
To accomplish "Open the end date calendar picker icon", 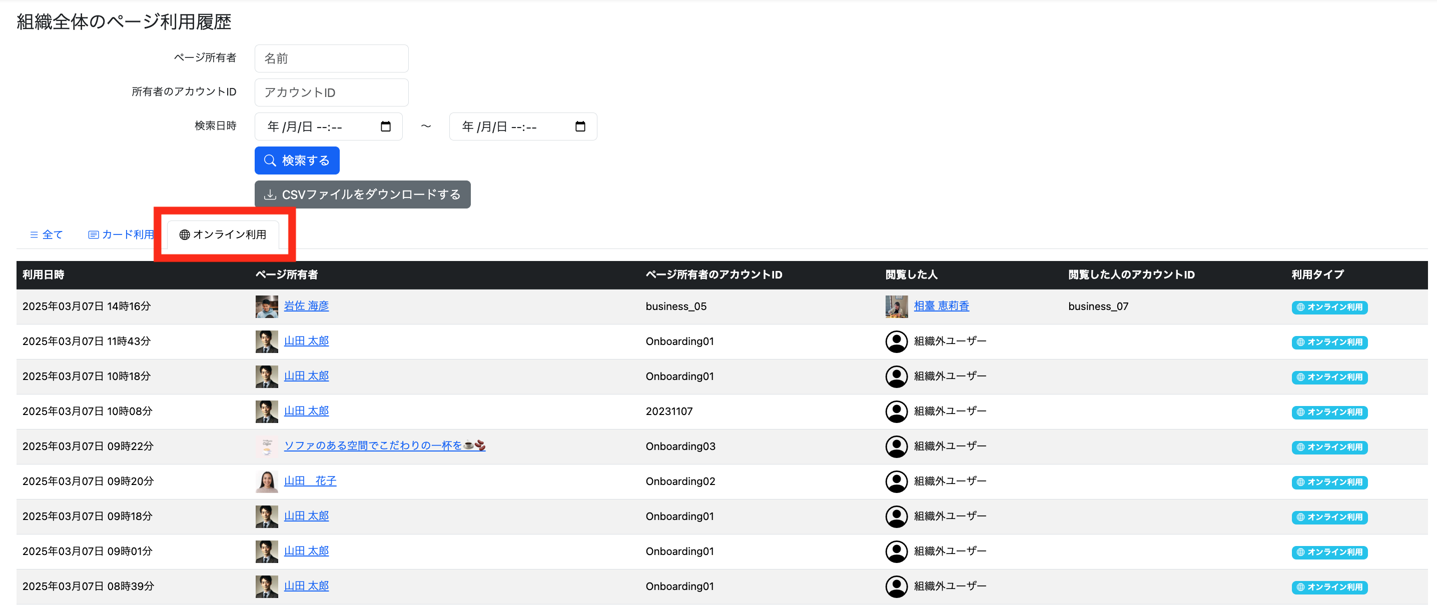I will 580,126.
